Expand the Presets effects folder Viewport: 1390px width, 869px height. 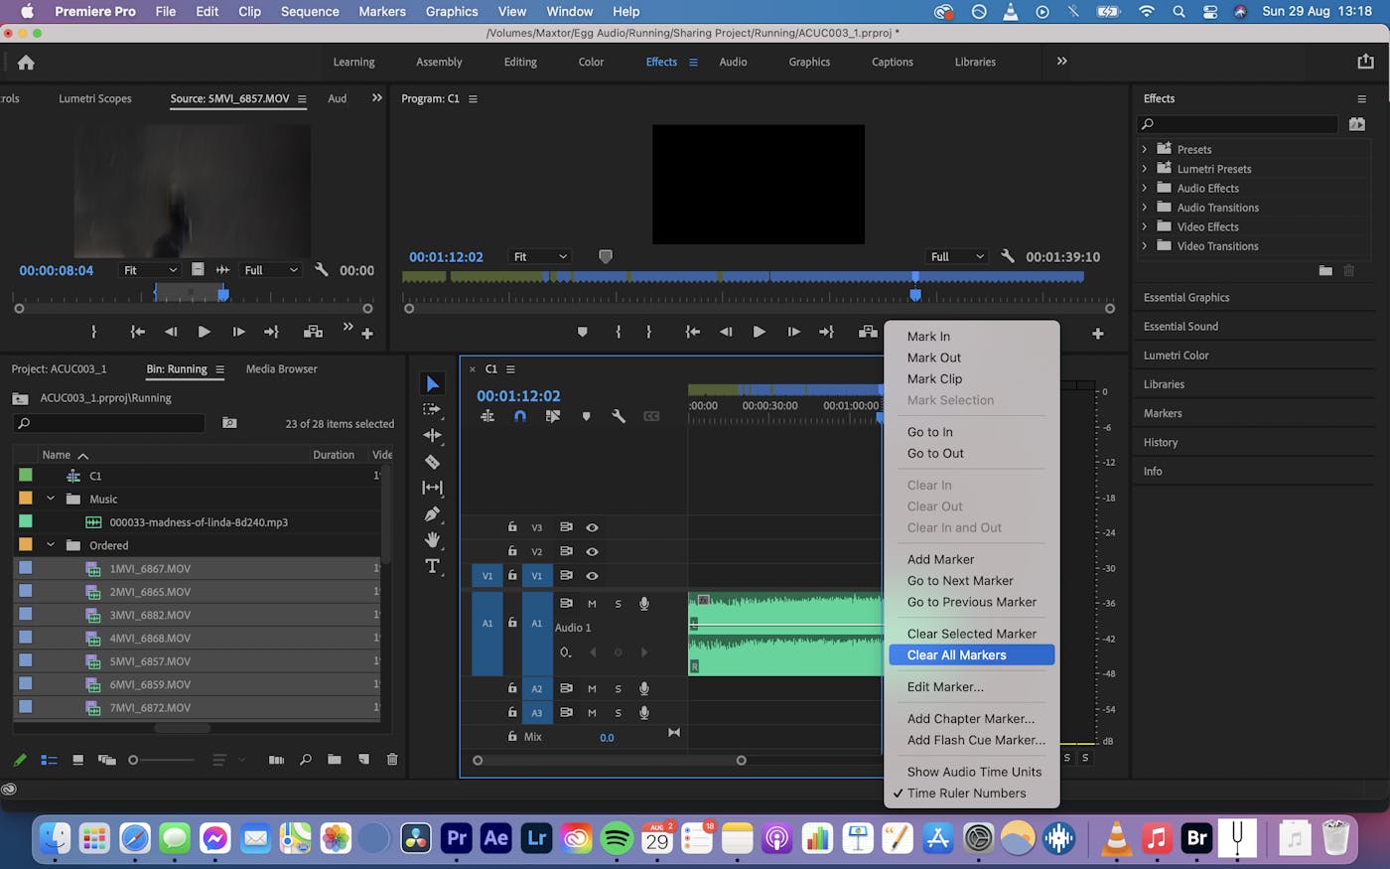click(x=1145, y=149)
